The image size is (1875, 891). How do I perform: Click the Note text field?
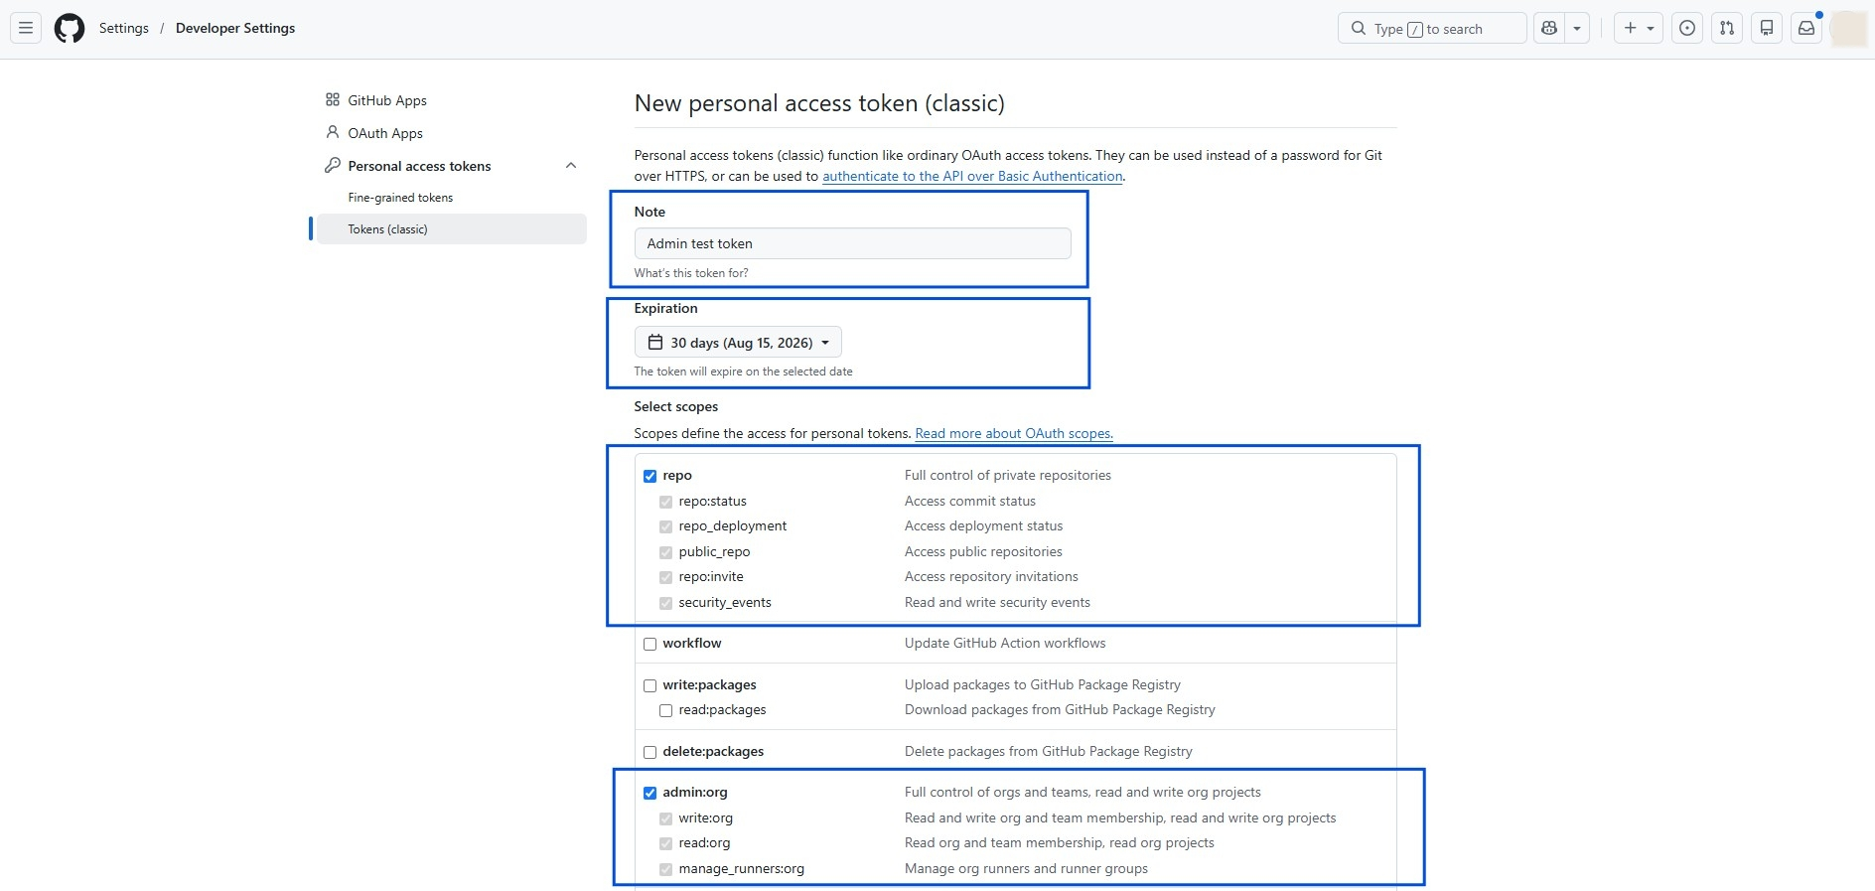853,243
